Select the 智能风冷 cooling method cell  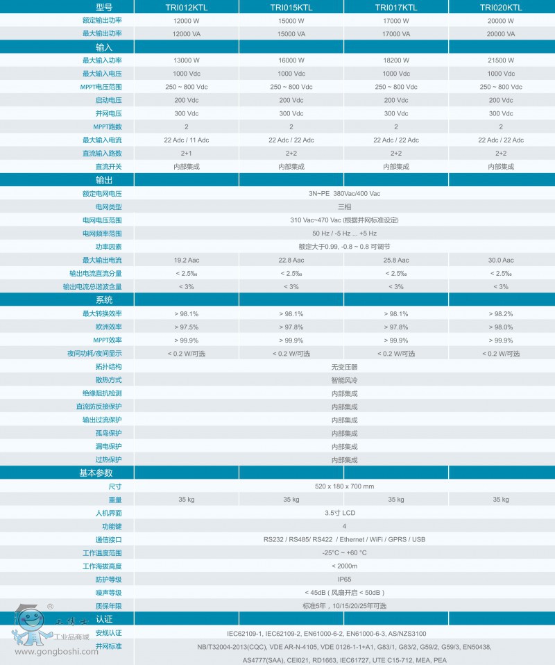(x=344, y=380)
